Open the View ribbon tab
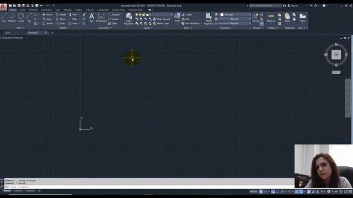353x198 pixels. [57, 10]
